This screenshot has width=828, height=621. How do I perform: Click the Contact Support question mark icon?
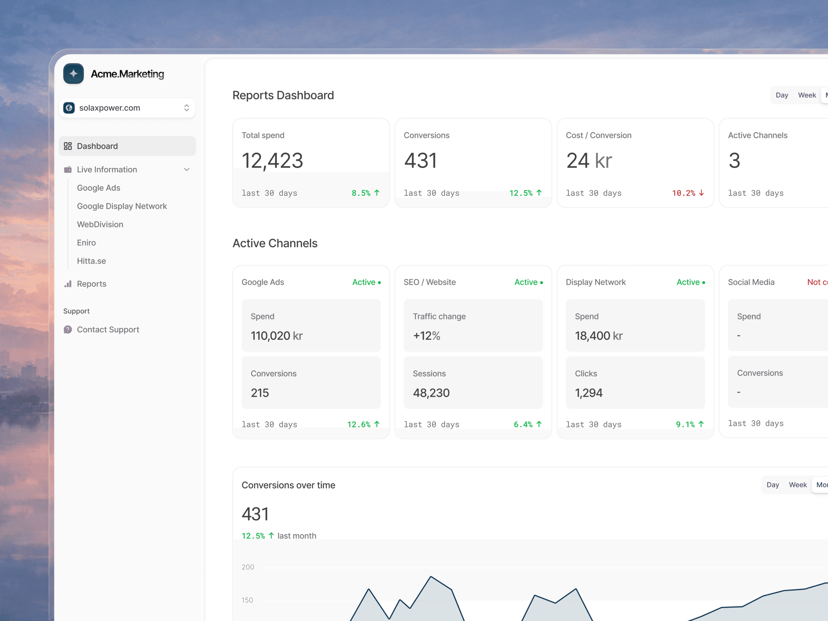pyautogui.click(x=68, y=329)
